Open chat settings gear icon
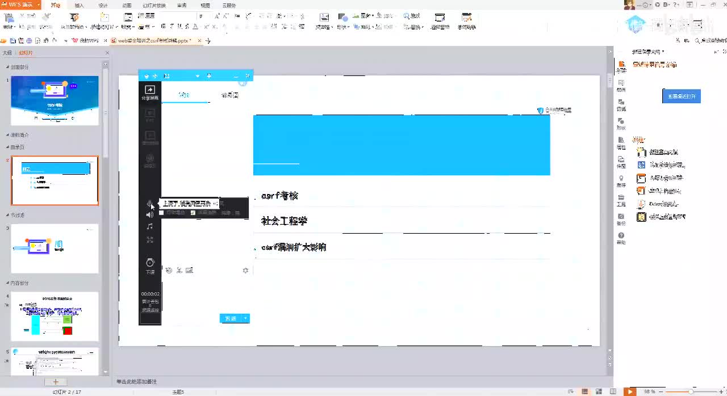 click(245, 271)
